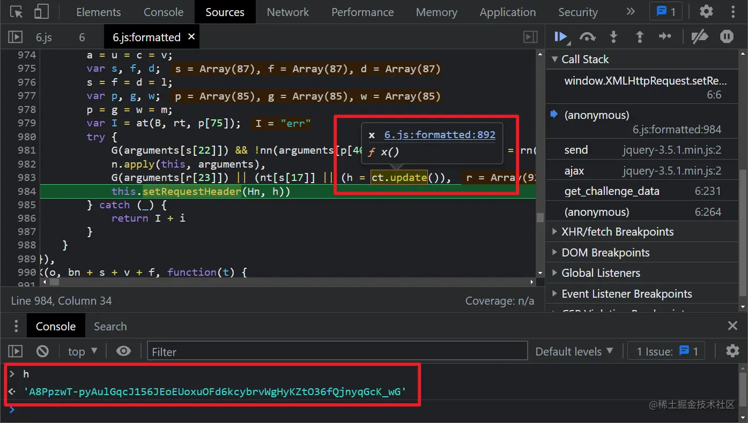The image size is (748, 423).
Task: Click the console output string value
Action: pyautogui.click(x=214, y=392)
